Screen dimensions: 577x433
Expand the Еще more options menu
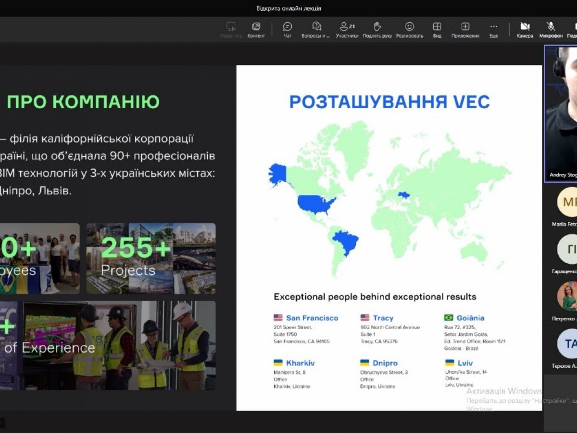point(494,27)
